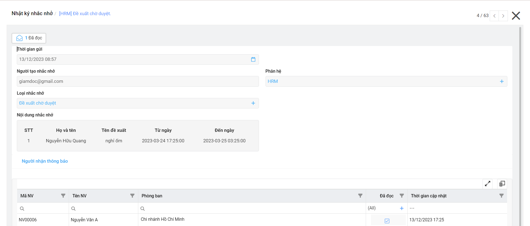Open filter for Thời gian cập nhật column

[501, 196]
